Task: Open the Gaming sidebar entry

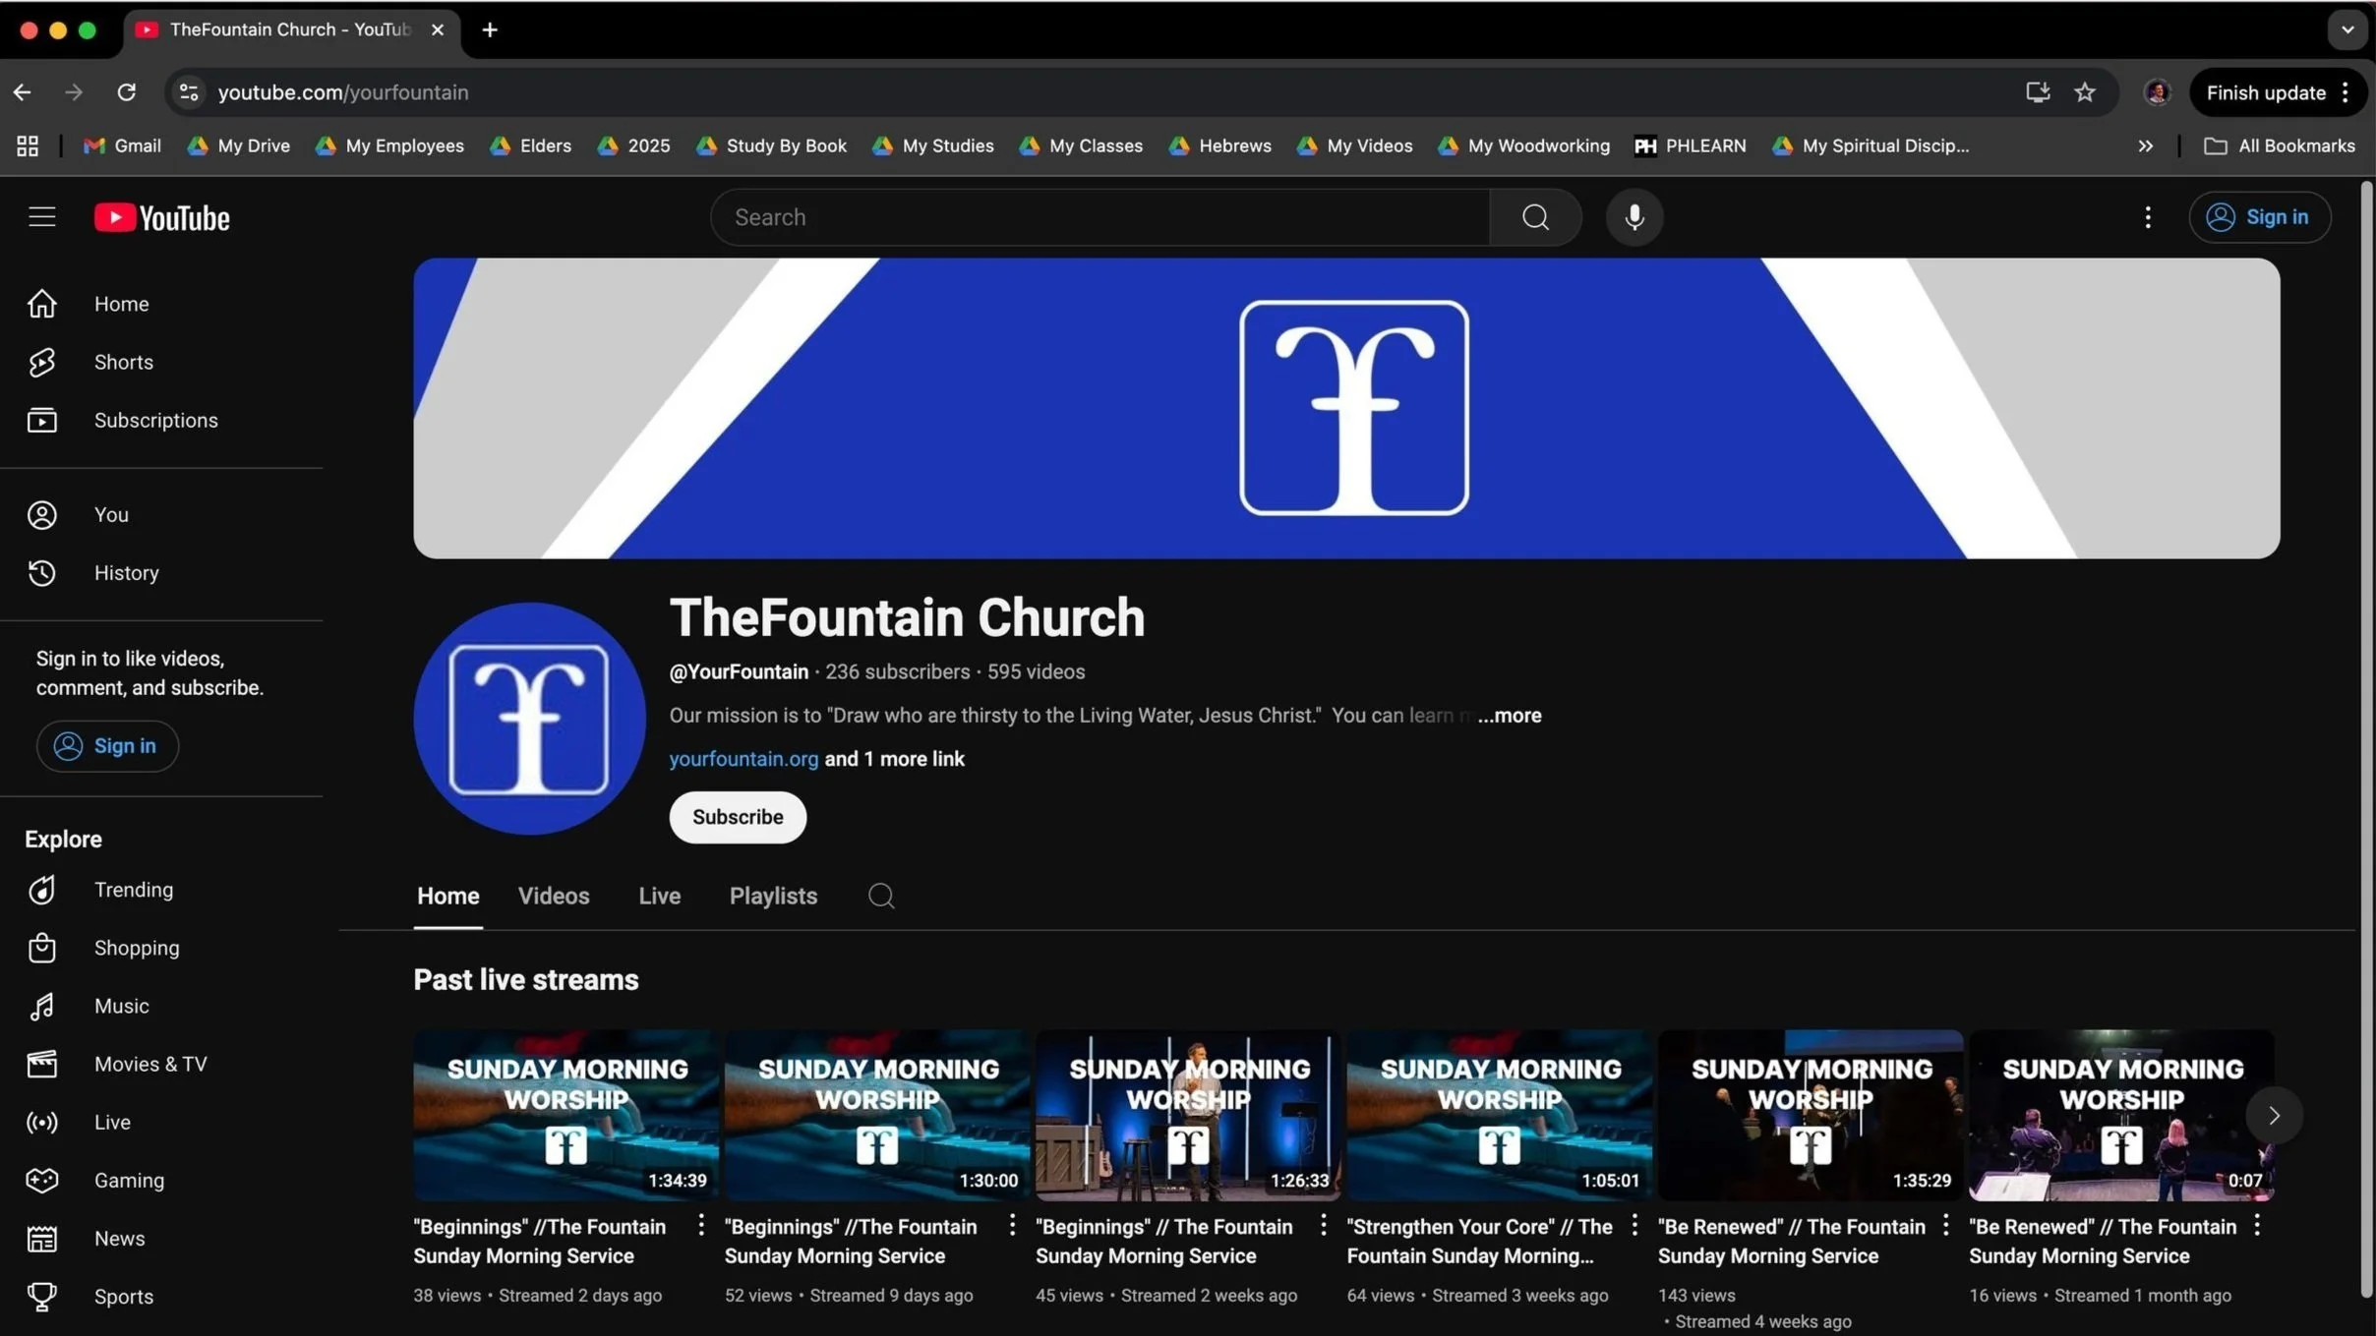Action: click(129, 1180)
